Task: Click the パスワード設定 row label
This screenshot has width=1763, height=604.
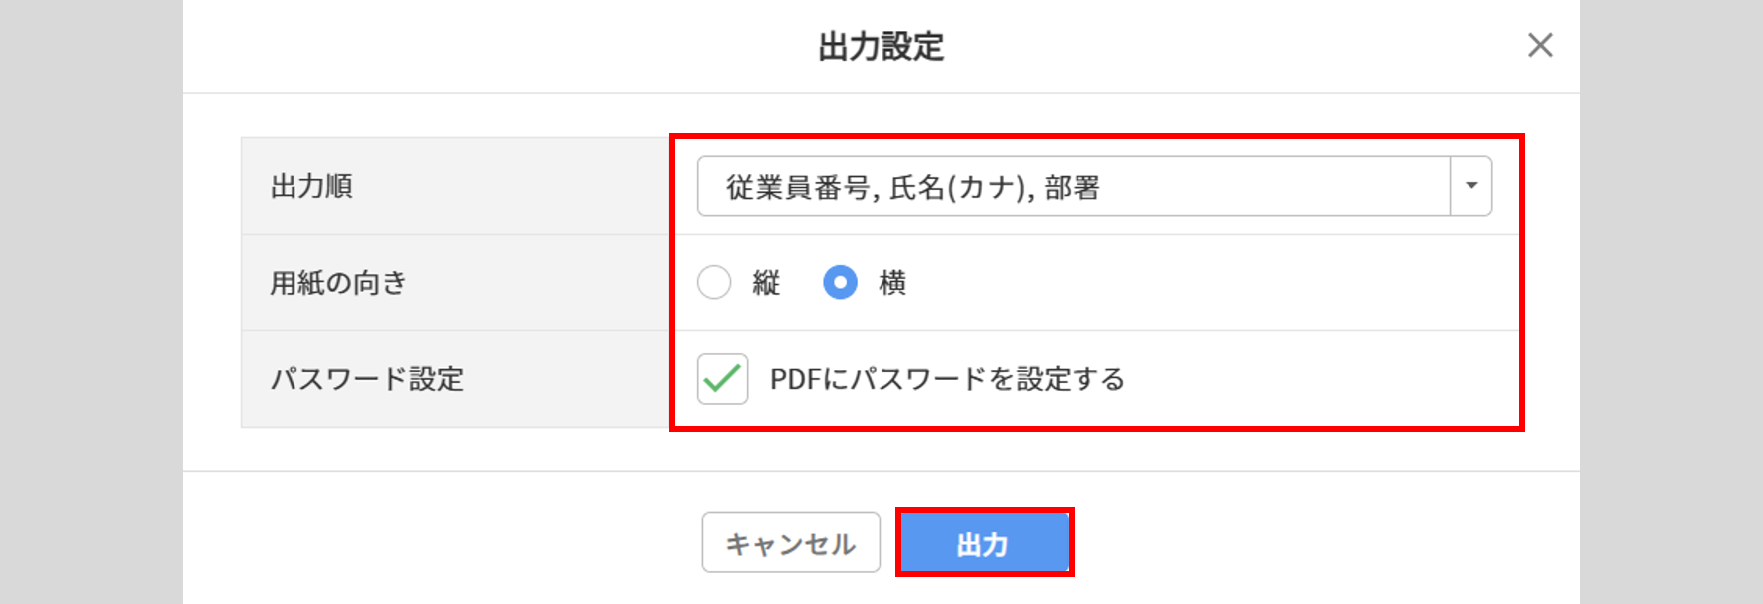Action: tap(367, 379)
